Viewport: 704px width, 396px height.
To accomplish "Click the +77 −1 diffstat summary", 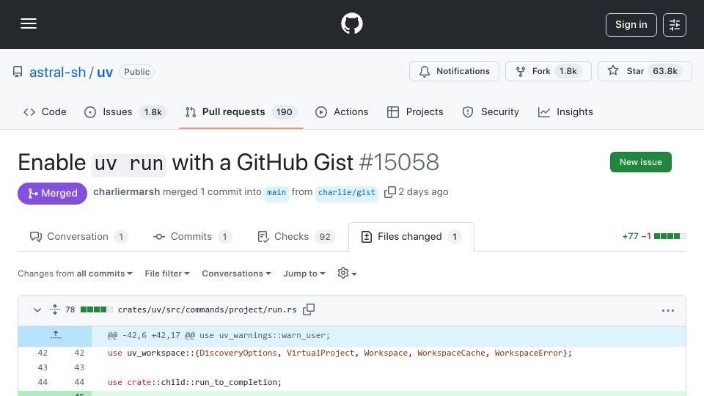I will click(653, 236).
